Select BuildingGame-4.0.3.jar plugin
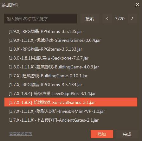 (x=71, y=67)
